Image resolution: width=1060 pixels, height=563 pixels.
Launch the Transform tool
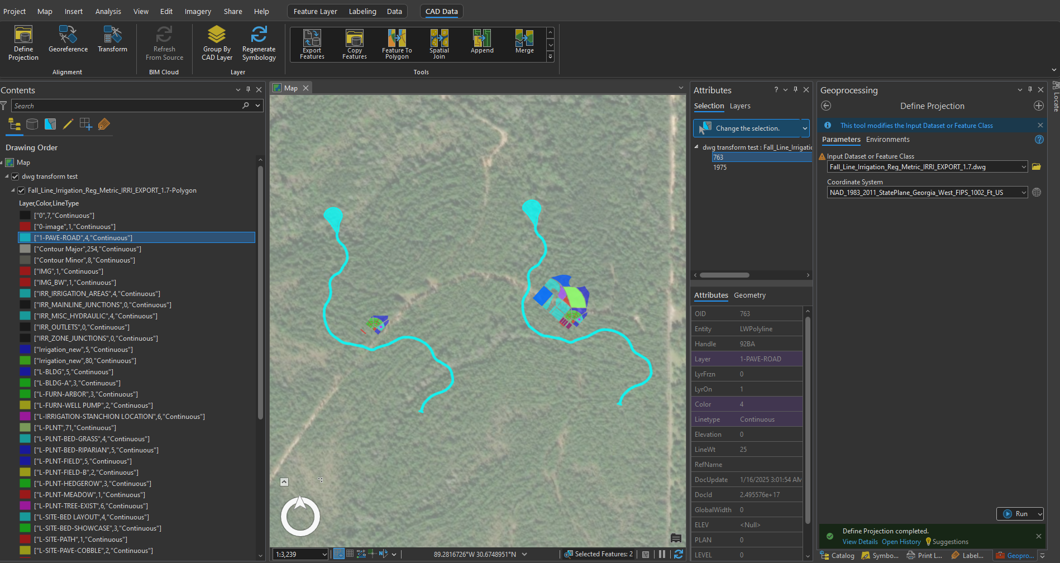click(x=112, y=41)
